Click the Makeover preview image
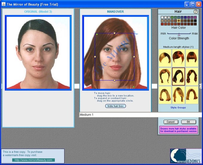 point(116,53)
